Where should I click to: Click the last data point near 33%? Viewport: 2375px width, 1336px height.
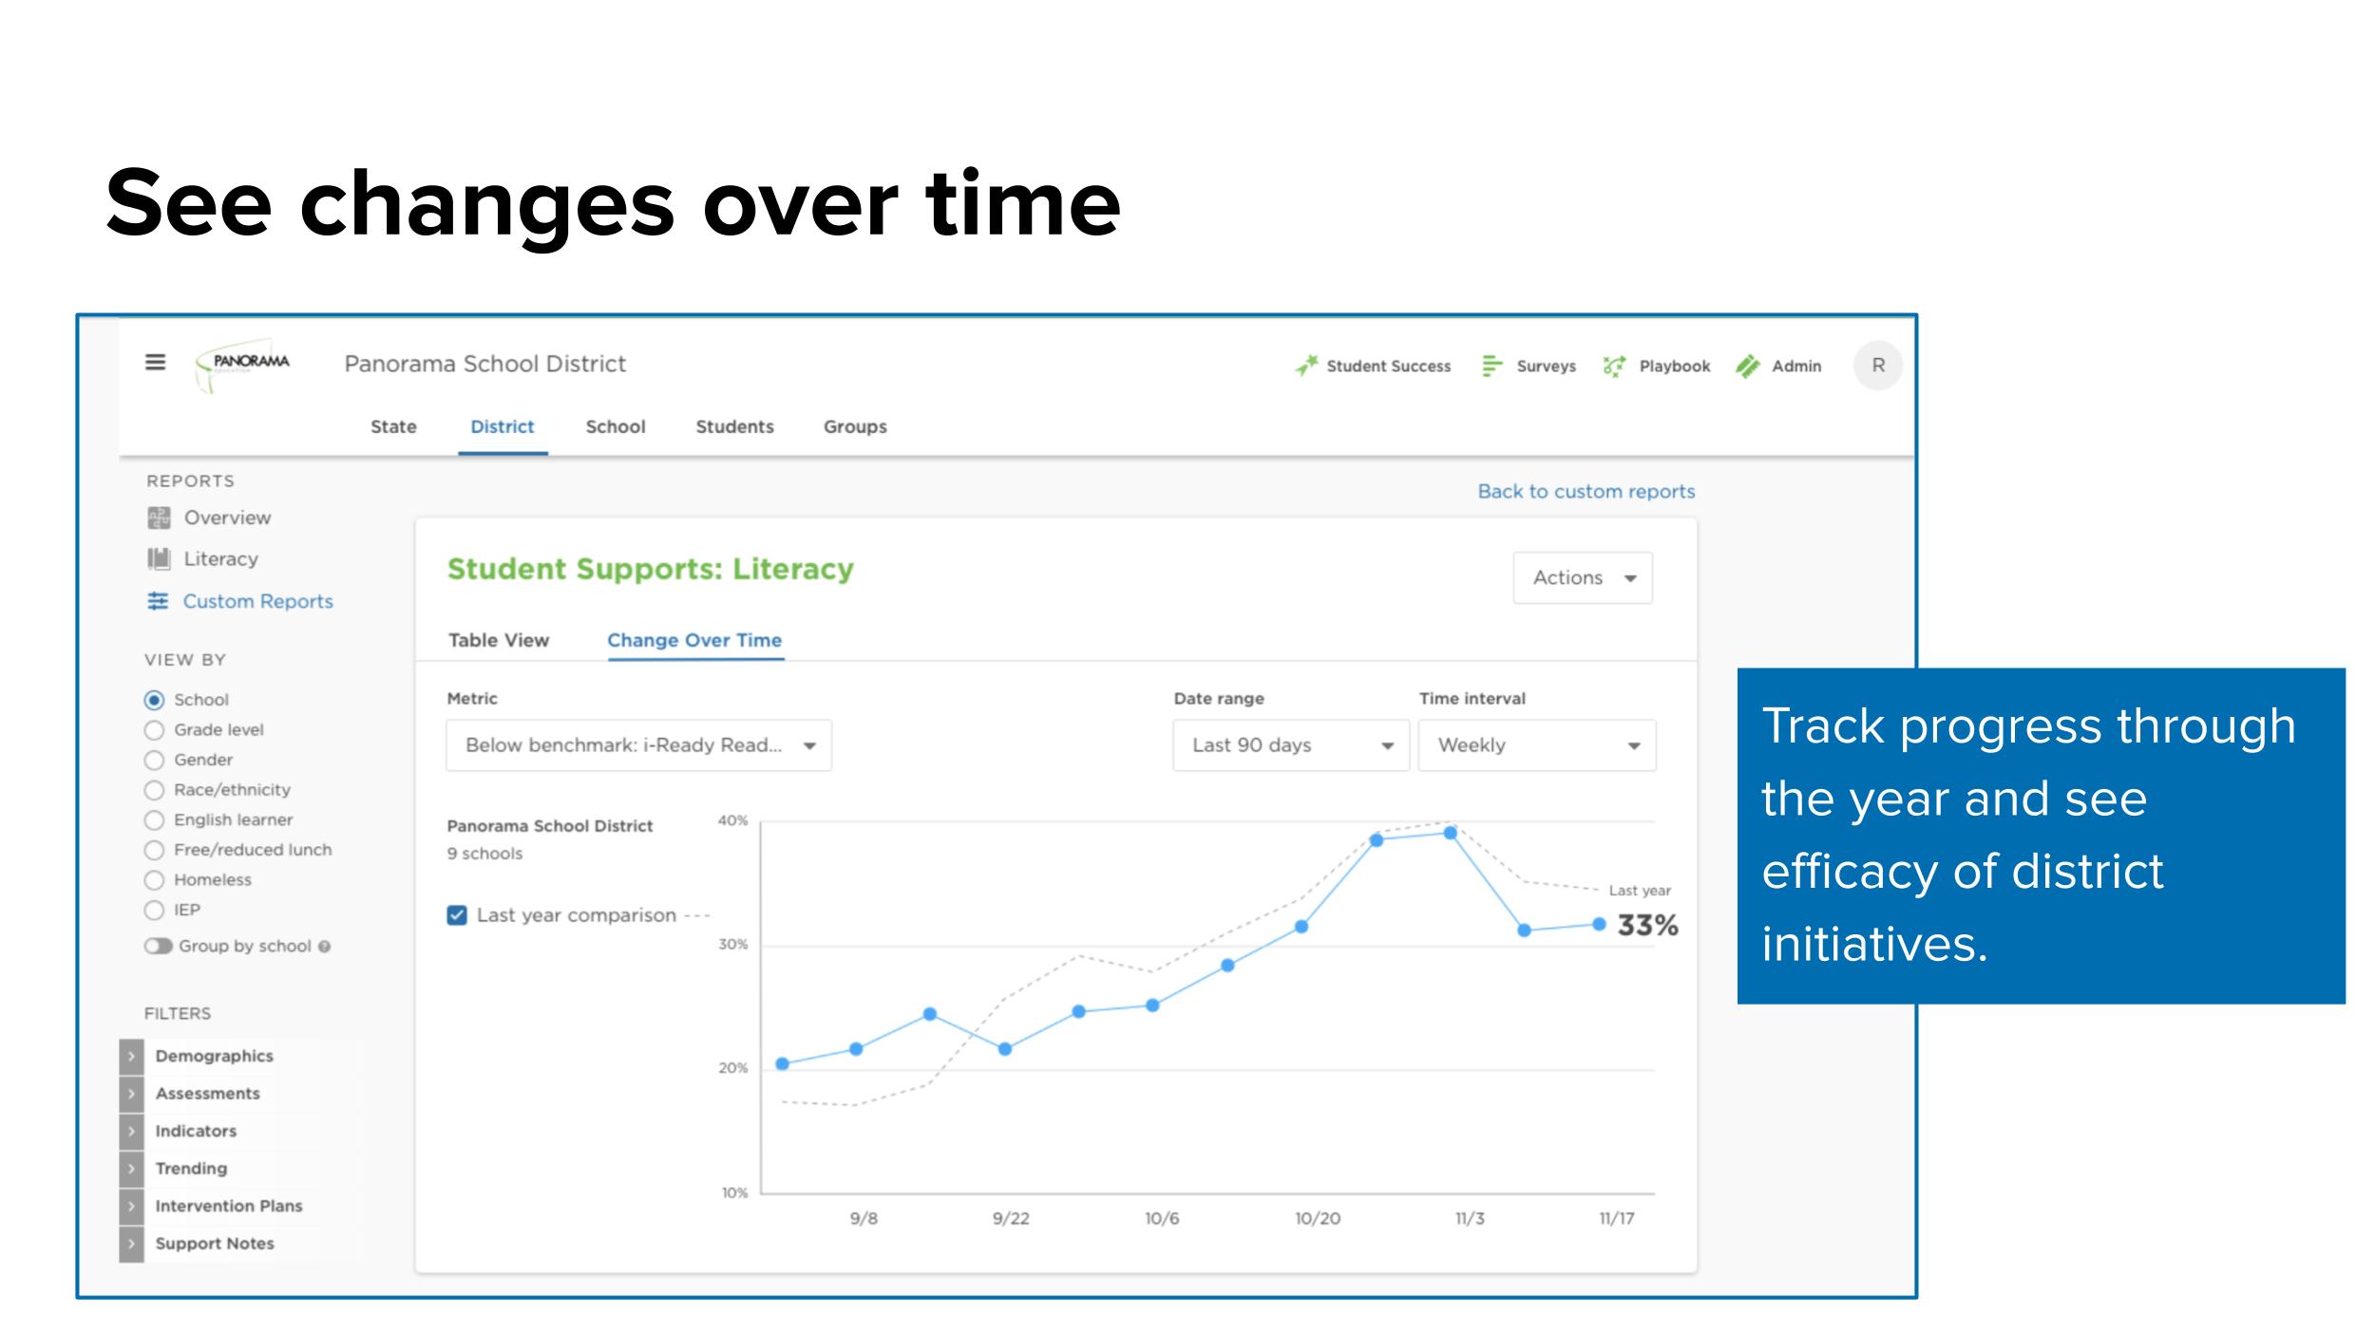point(1599,924)
